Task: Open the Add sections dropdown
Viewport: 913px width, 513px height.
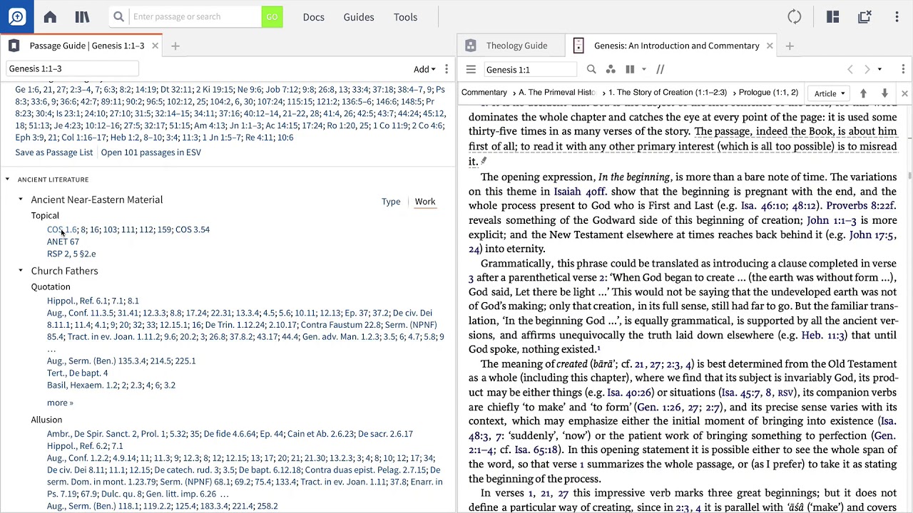Action: click(x=424, y=69)
